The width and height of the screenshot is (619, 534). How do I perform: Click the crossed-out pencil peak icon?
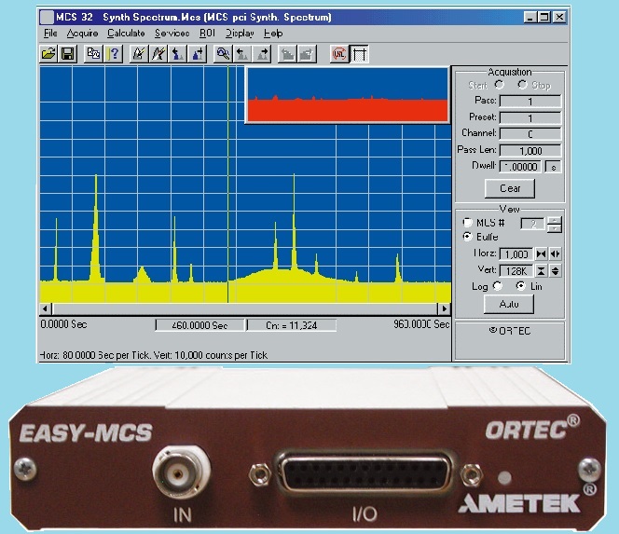[158, 54]
